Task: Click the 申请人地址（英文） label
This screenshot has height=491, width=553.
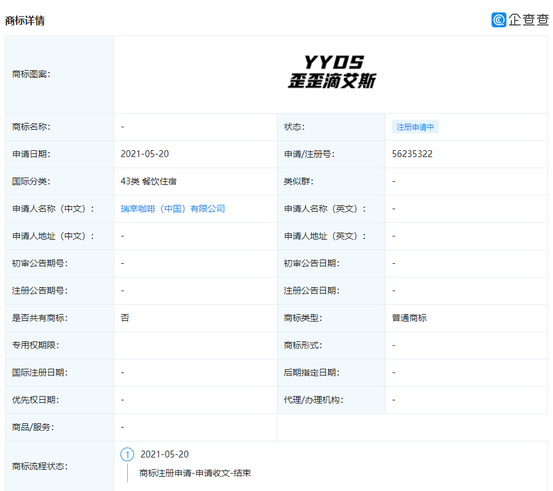Action: coord(325,236)
